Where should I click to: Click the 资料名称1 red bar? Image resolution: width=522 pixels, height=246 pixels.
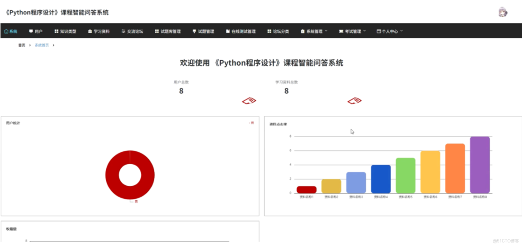306,190
